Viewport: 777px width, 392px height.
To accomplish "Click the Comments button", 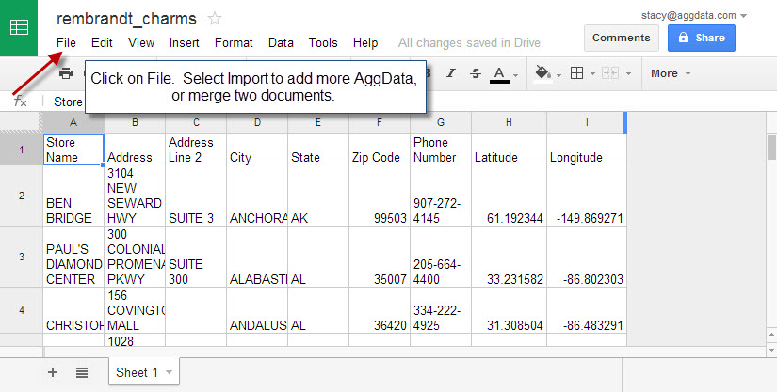I will [x=622, y=38].
